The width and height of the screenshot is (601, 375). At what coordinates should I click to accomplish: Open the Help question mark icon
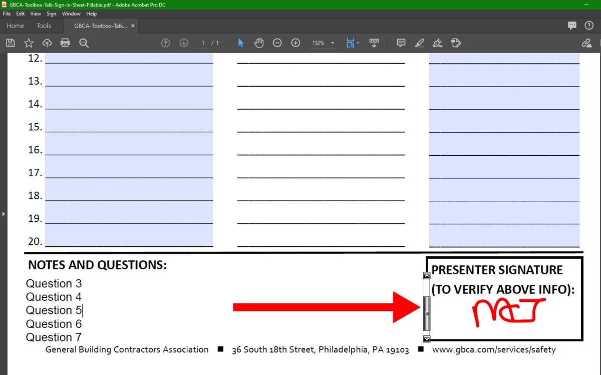click(x=589, y=26)
